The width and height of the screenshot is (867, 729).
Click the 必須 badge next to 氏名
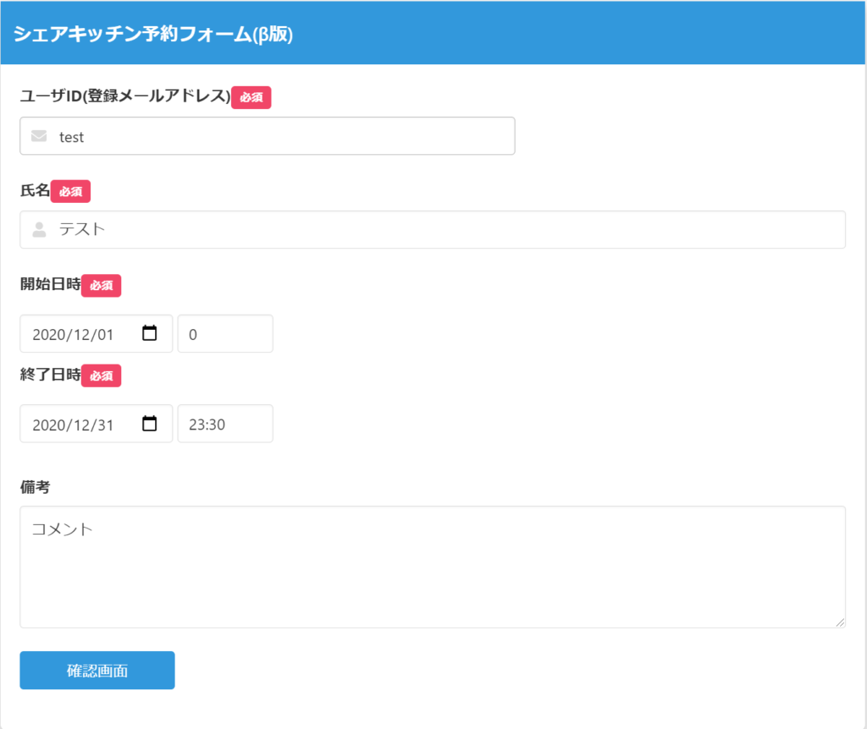(70, 192)
